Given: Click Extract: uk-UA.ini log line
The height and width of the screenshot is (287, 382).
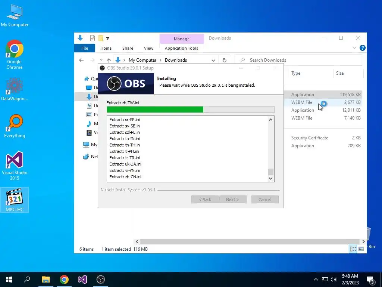Looking at the screenshot, I should (125, 164).
